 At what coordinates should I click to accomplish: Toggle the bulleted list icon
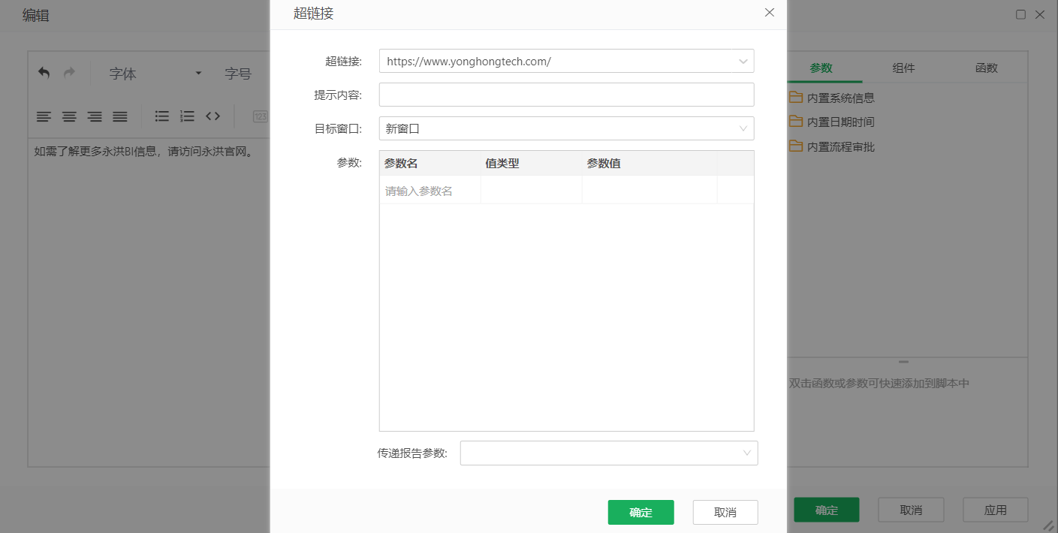click(161, 116)
